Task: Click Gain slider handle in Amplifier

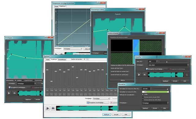Action: tap(167, 62)
